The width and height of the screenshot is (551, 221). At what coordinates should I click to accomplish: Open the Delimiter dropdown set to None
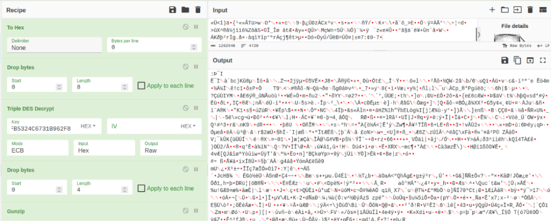(x=55, y=45)
